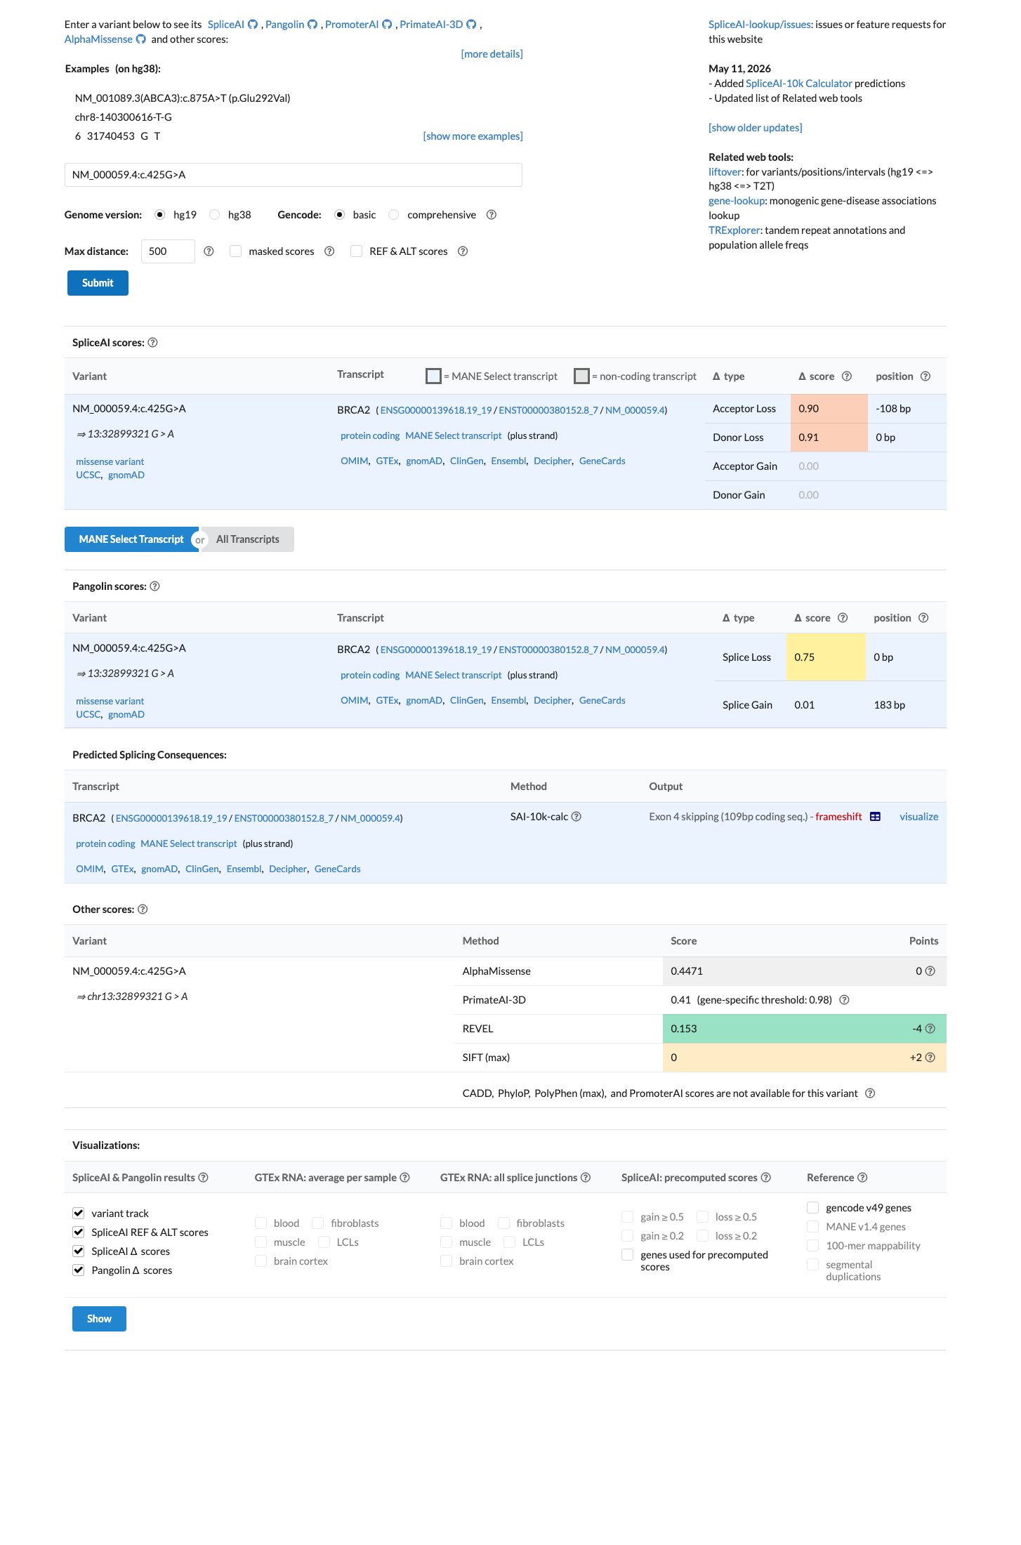Click the help icon beside SpliceAI position column
The image size is (1021, 1545).
[926, 376]
